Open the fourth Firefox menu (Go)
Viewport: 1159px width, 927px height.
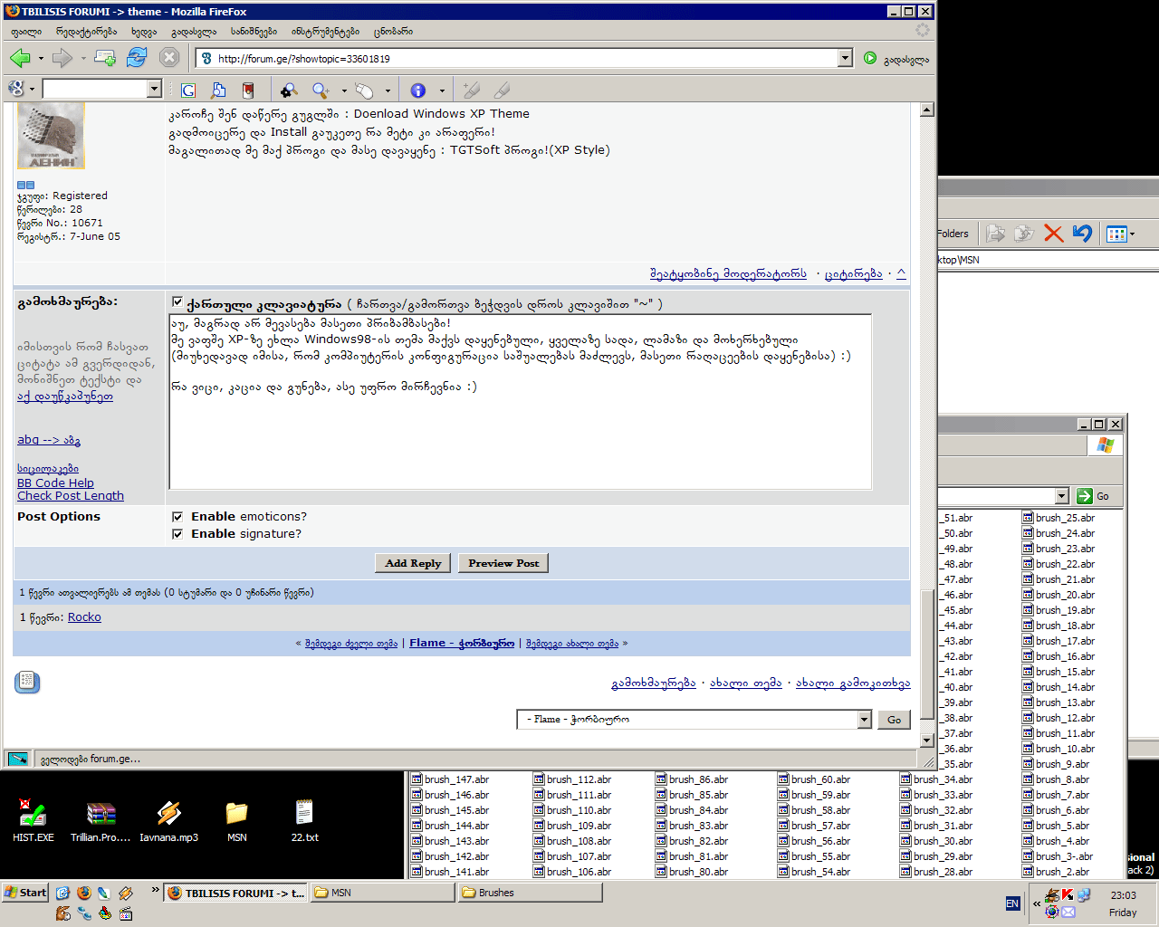click(x=193, y=32)
